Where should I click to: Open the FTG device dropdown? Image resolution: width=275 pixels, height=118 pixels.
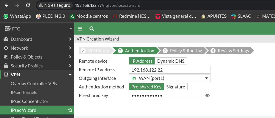coord(37,29)
